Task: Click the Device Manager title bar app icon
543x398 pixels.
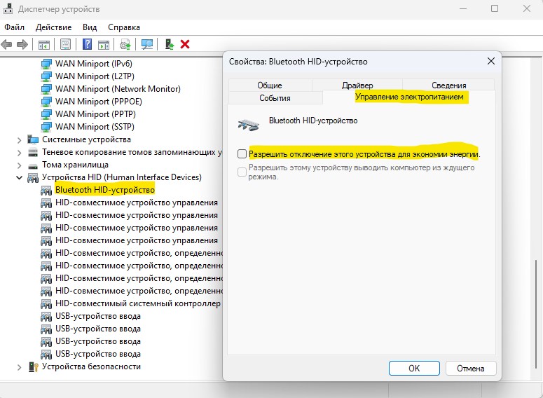Action: [x=8, y=8]
